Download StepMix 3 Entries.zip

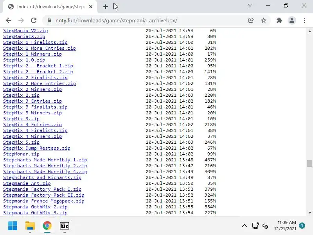point(32,101)
